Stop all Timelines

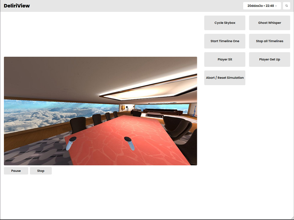click(269, 41)
